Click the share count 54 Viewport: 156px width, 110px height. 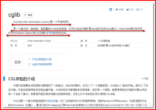click(141, 9)
